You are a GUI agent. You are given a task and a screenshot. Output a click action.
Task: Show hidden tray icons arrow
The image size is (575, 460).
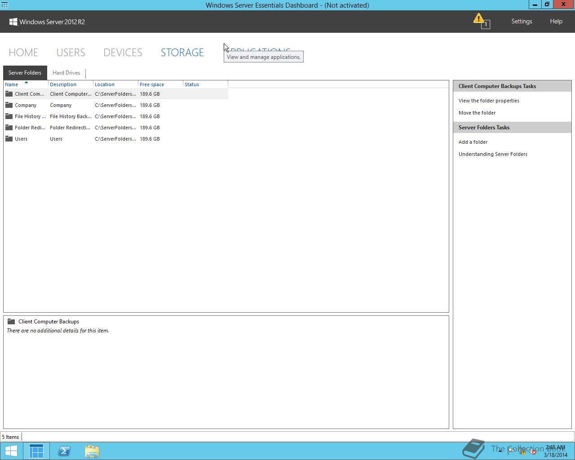click(x=500, y=451)
